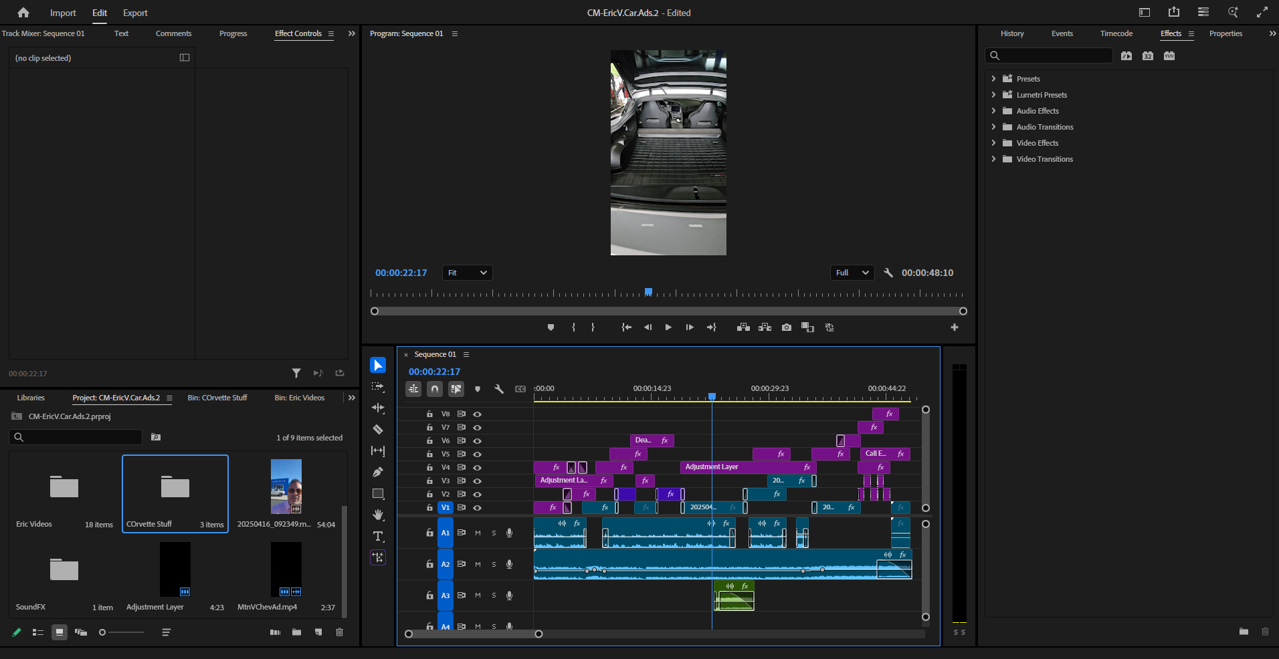Screen dimensions: 1279x659
Task: Click the New Bin folder icon in the Project panel
Action: tap(296, 632)
